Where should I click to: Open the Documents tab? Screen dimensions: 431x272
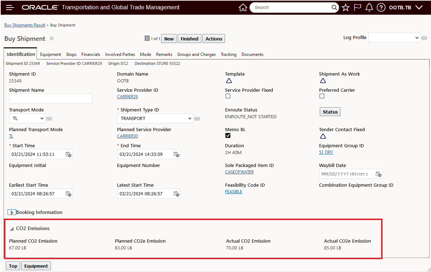[x=252, y=54]
